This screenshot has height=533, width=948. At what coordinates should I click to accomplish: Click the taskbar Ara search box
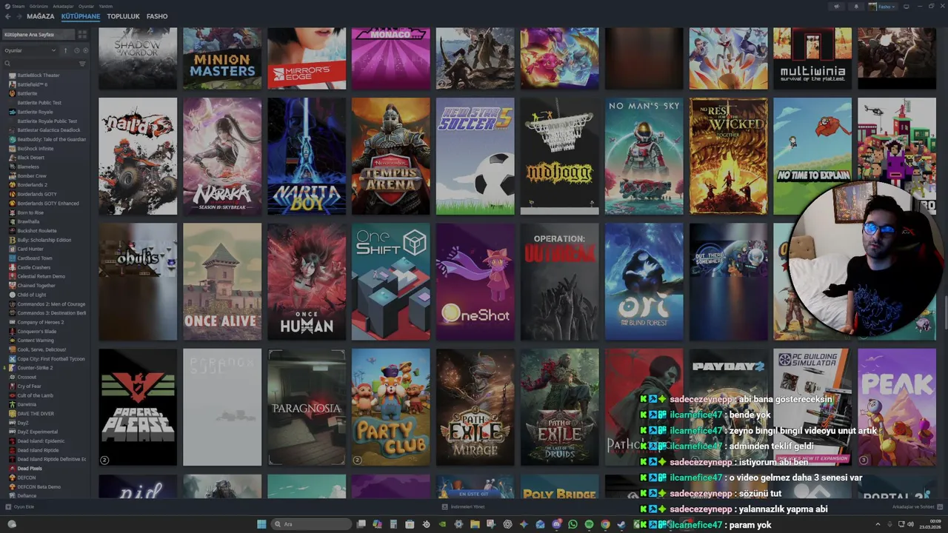coord(311,524)
